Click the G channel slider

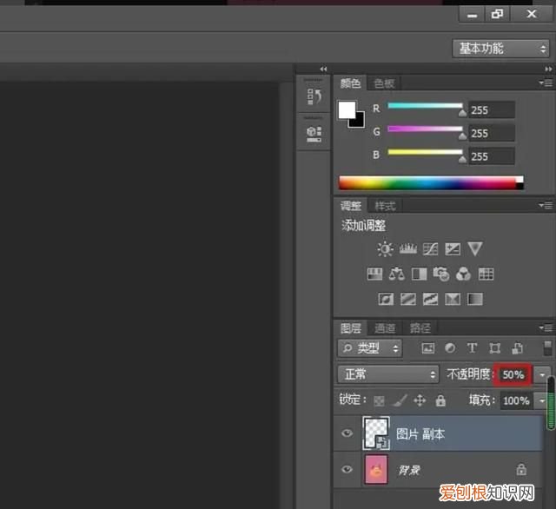(426, 129)
